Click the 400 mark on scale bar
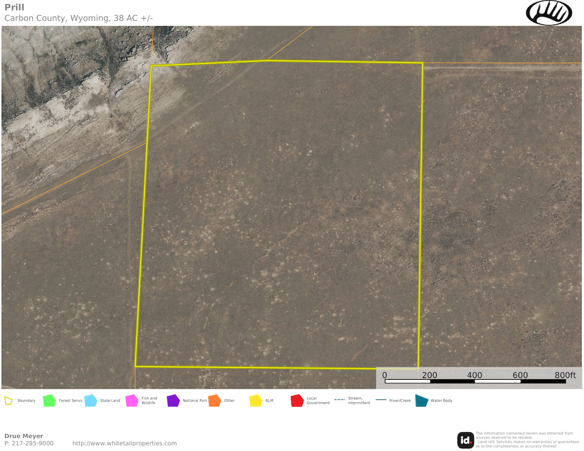Viewport: 584px width, 451px height. click(x=474, y=375)
